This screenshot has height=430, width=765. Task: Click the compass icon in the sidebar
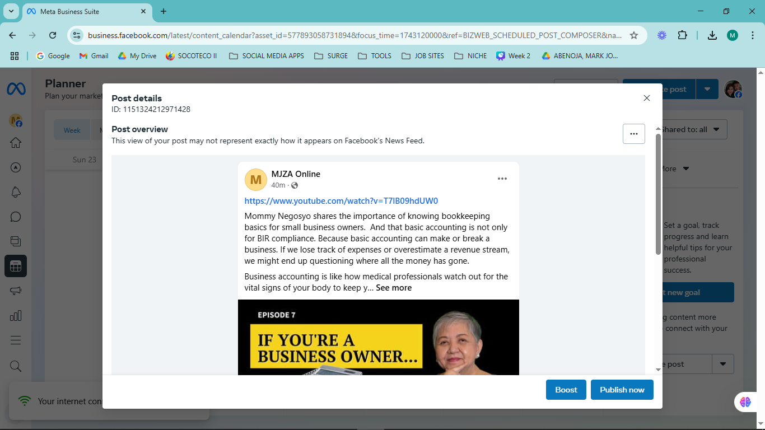pos(16,167)
